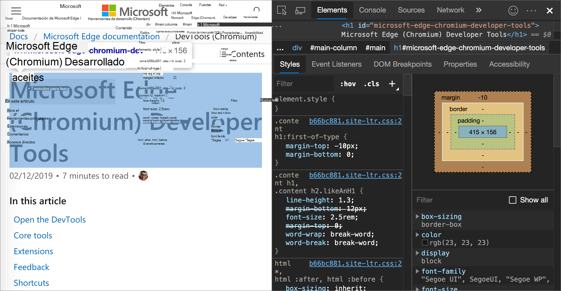Toggle the :hov element state button
Screen dimensions: 561x291
[x=348, y=84]
